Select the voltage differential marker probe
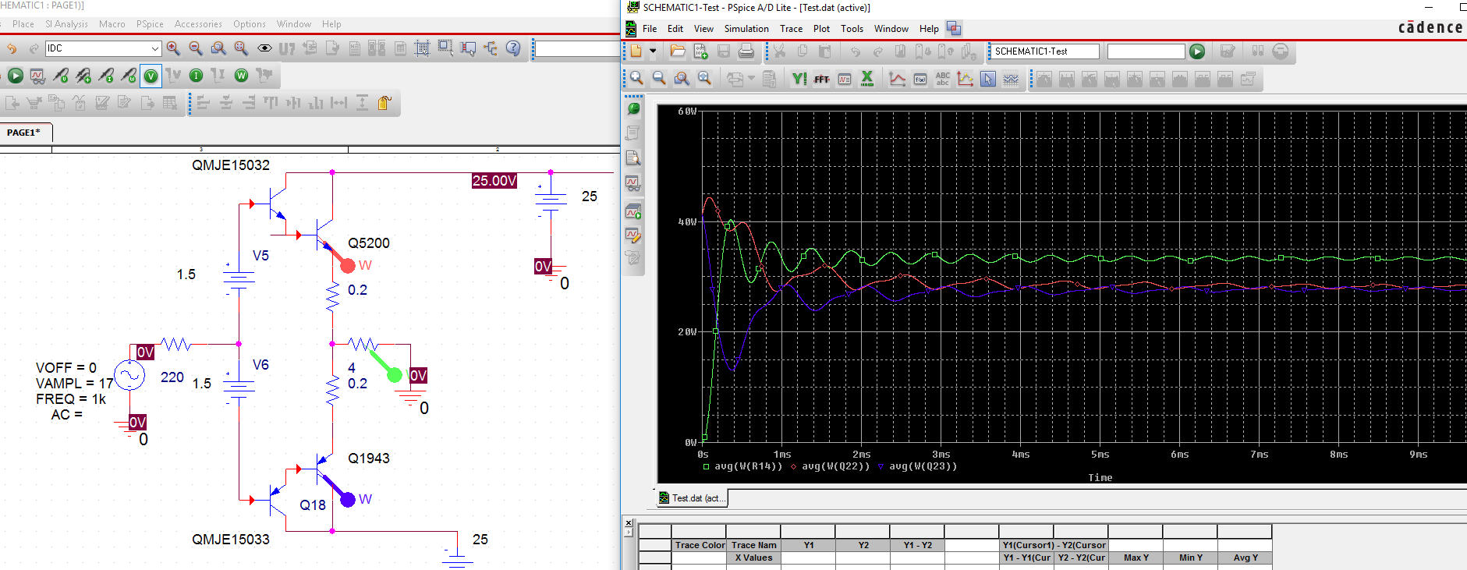This screenshot has height=570, width=1467. pos(83,76)
